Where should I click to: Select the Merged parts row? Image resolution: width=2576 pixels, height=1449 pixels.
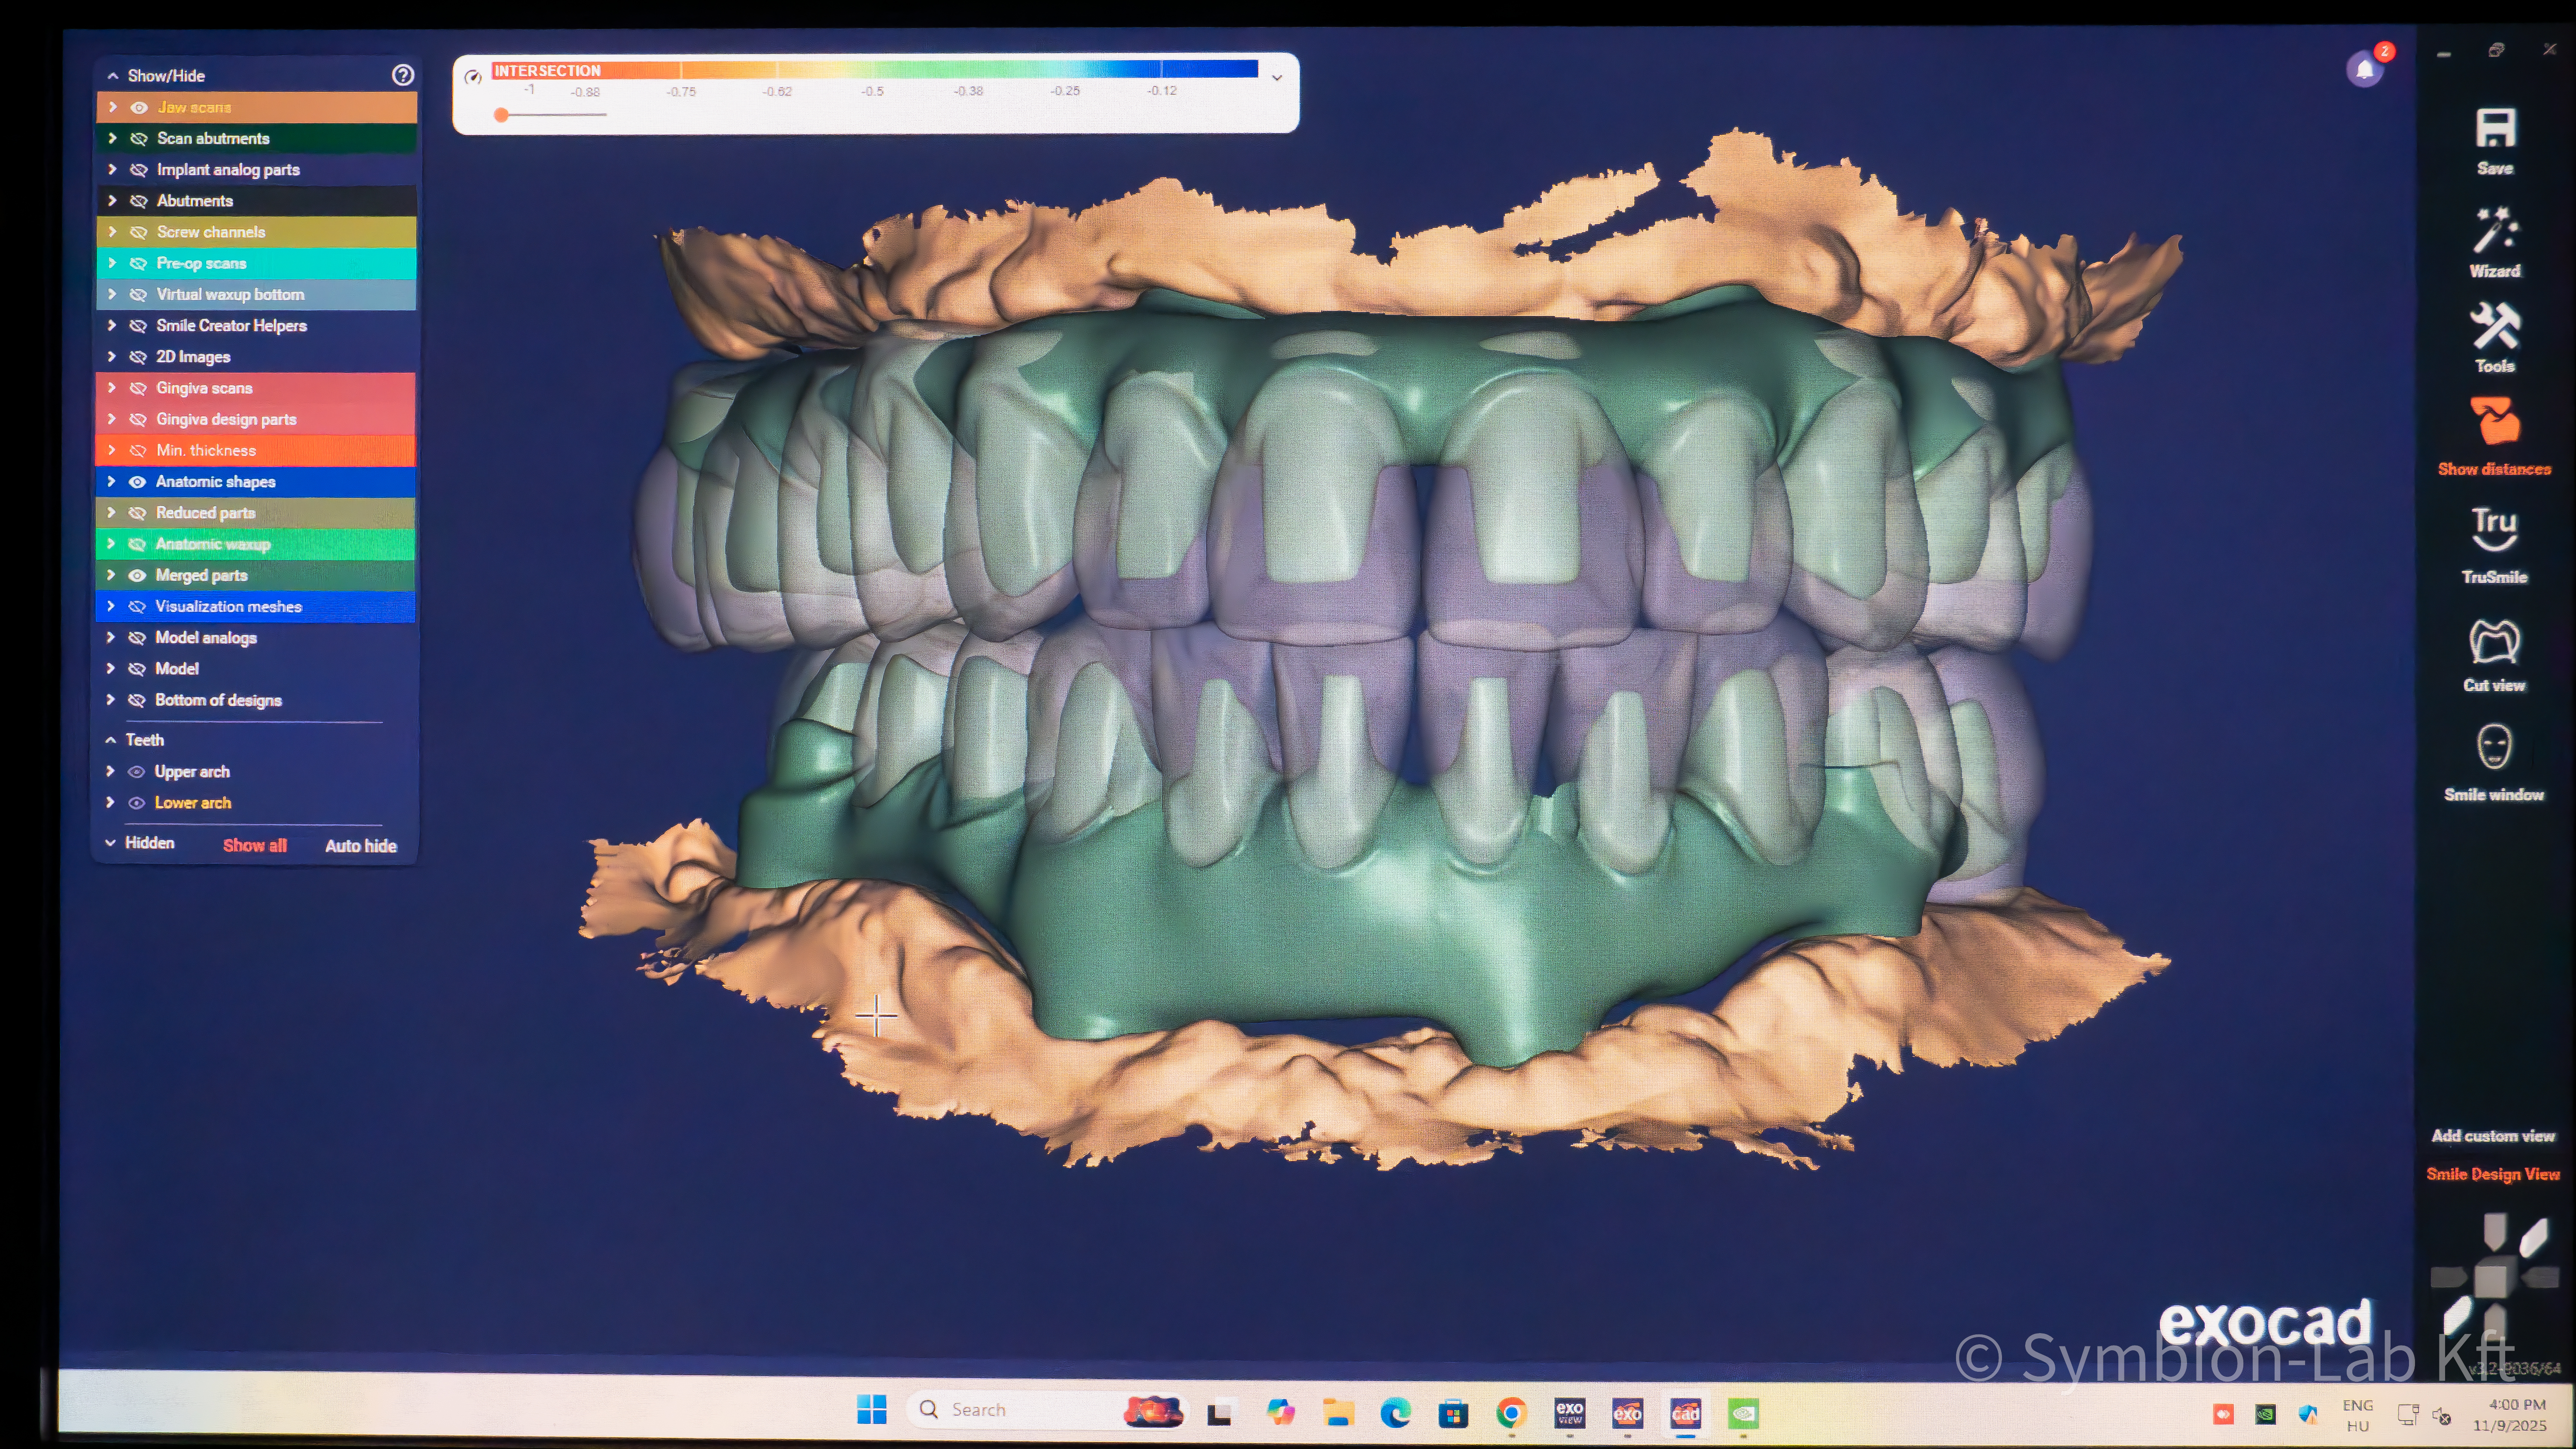201,575
